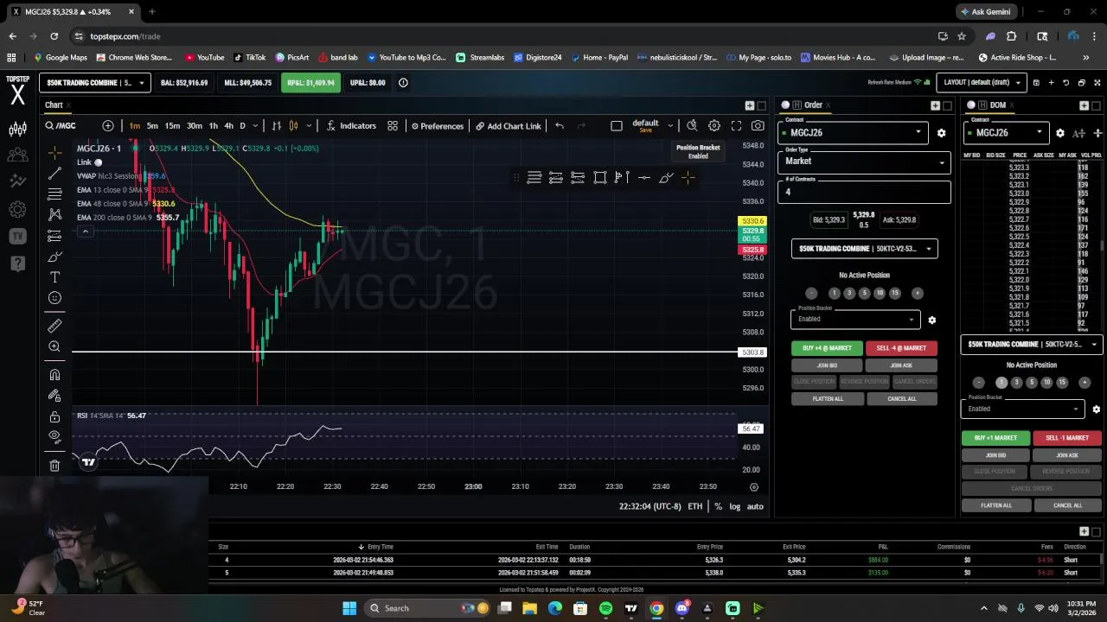
Task: Open Order panel Position Bracket dropdown
Action: point(854,319)
